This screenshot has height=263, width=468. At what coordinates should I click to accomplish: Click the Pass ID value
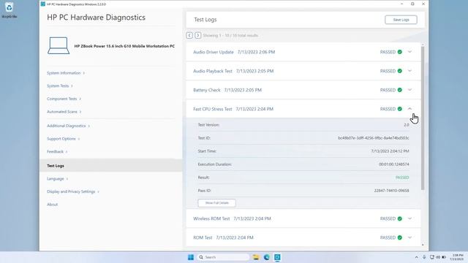pos(392,191)
